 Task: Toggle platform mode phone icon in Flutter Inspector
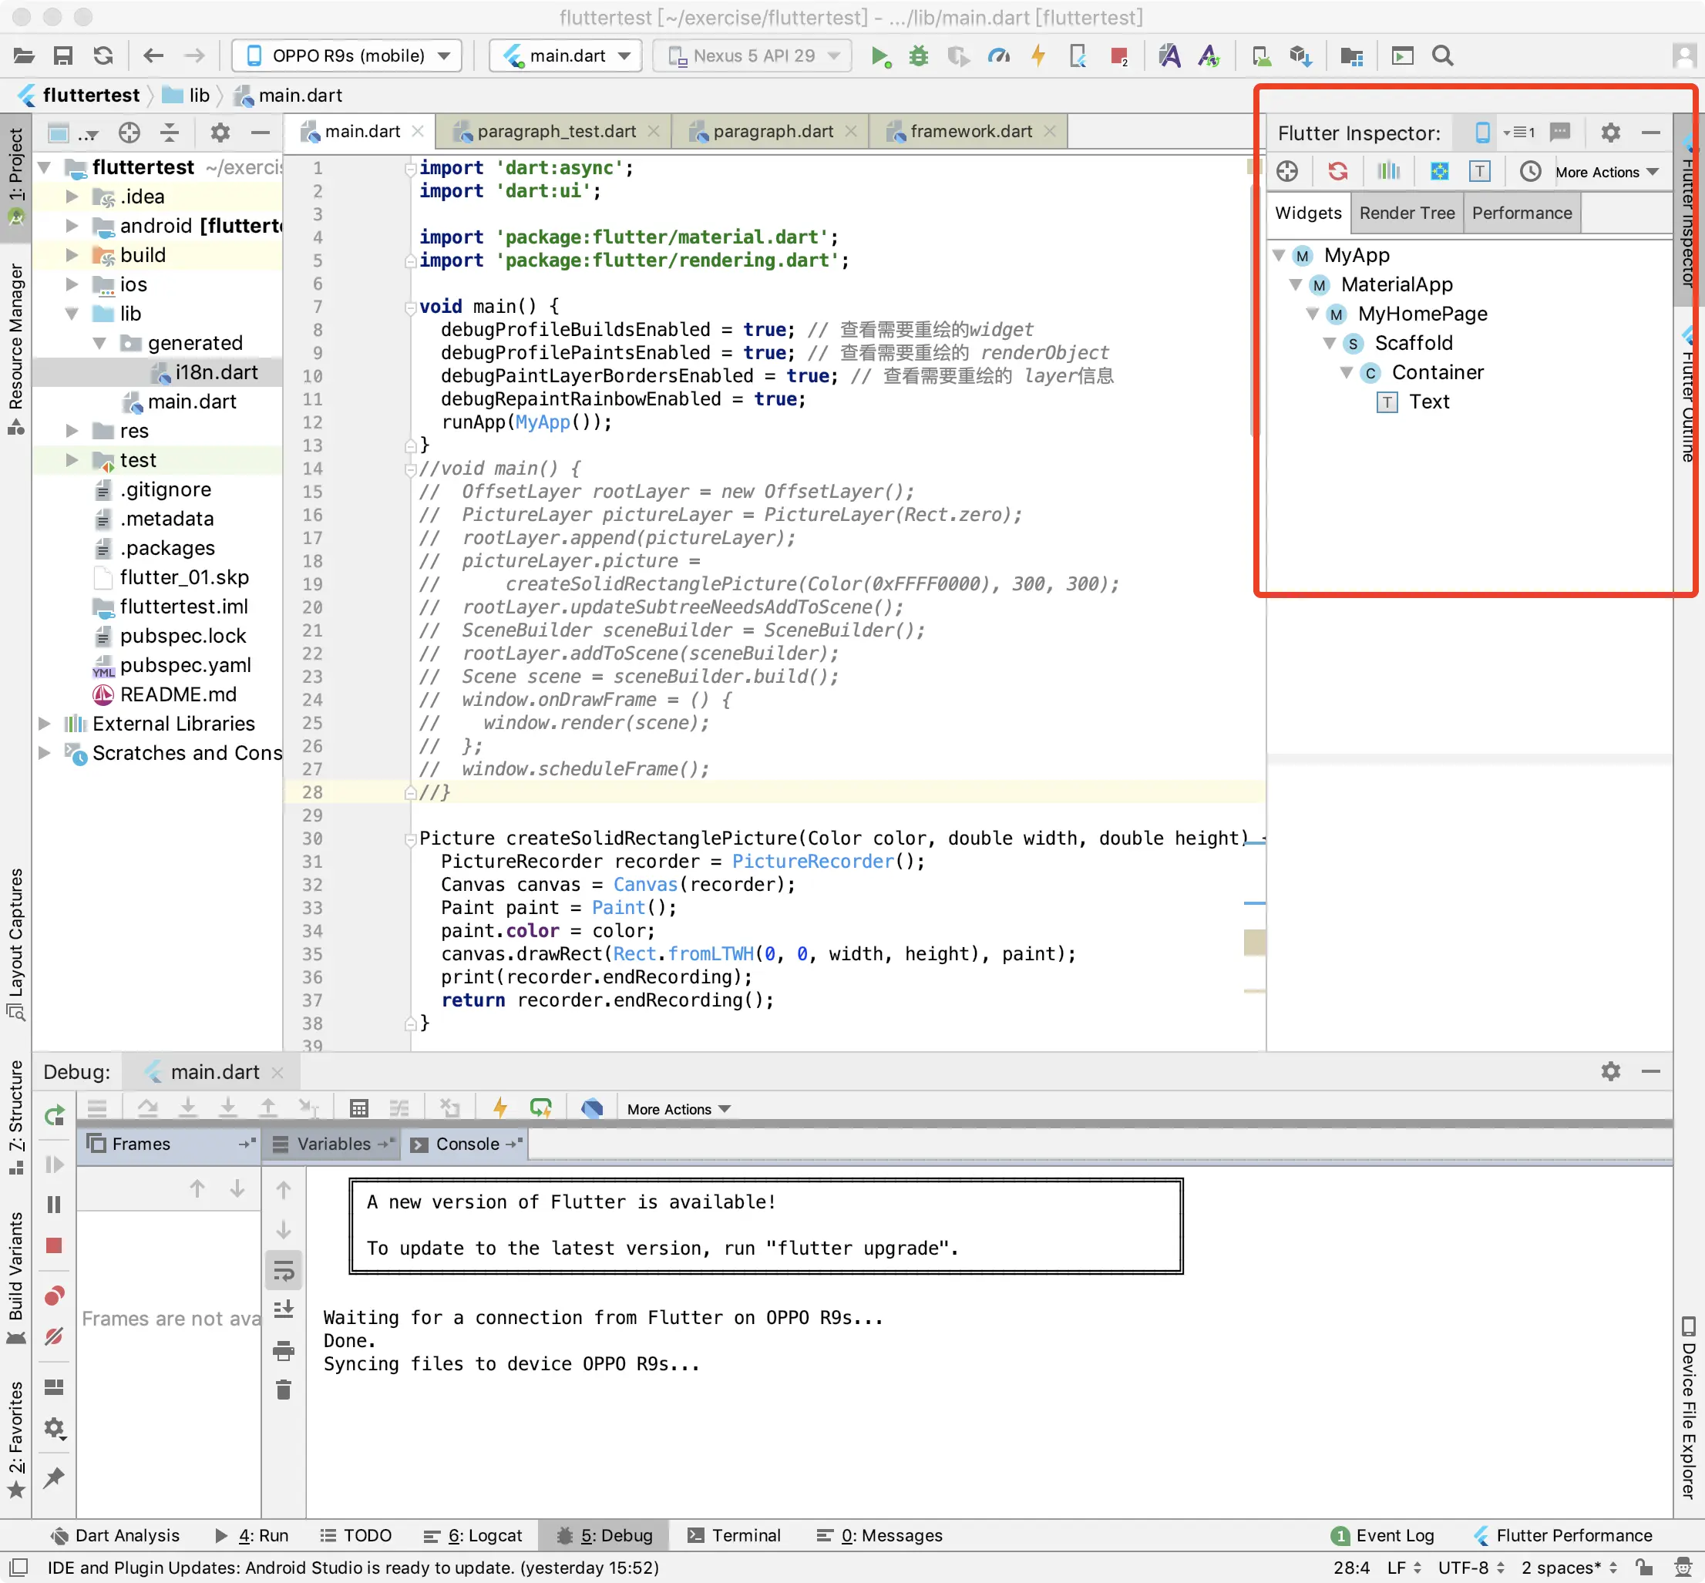coord(1482,133)
